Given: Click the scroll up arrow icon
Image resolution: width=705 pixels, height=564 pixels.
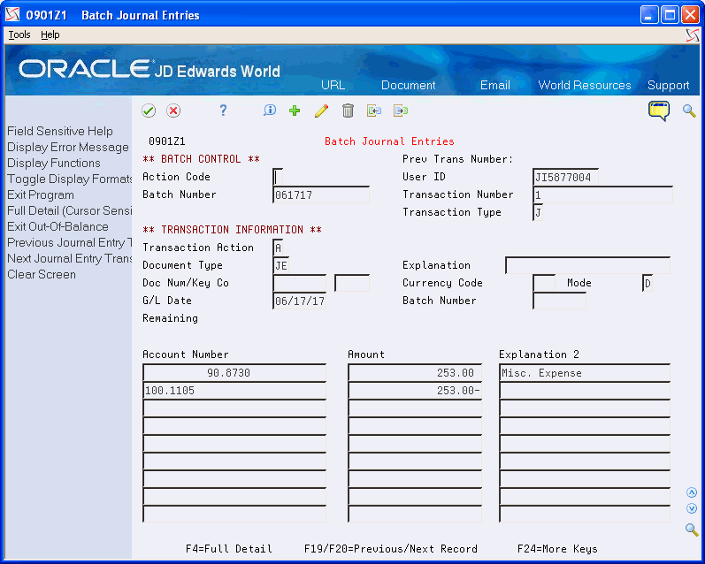Looking at the screenshot, I should tap(692, 492).
